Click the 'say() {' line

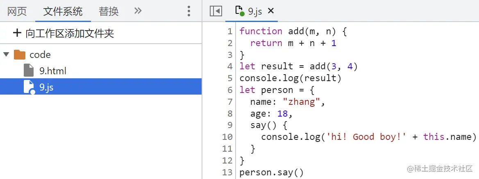(x=269, y=125)
